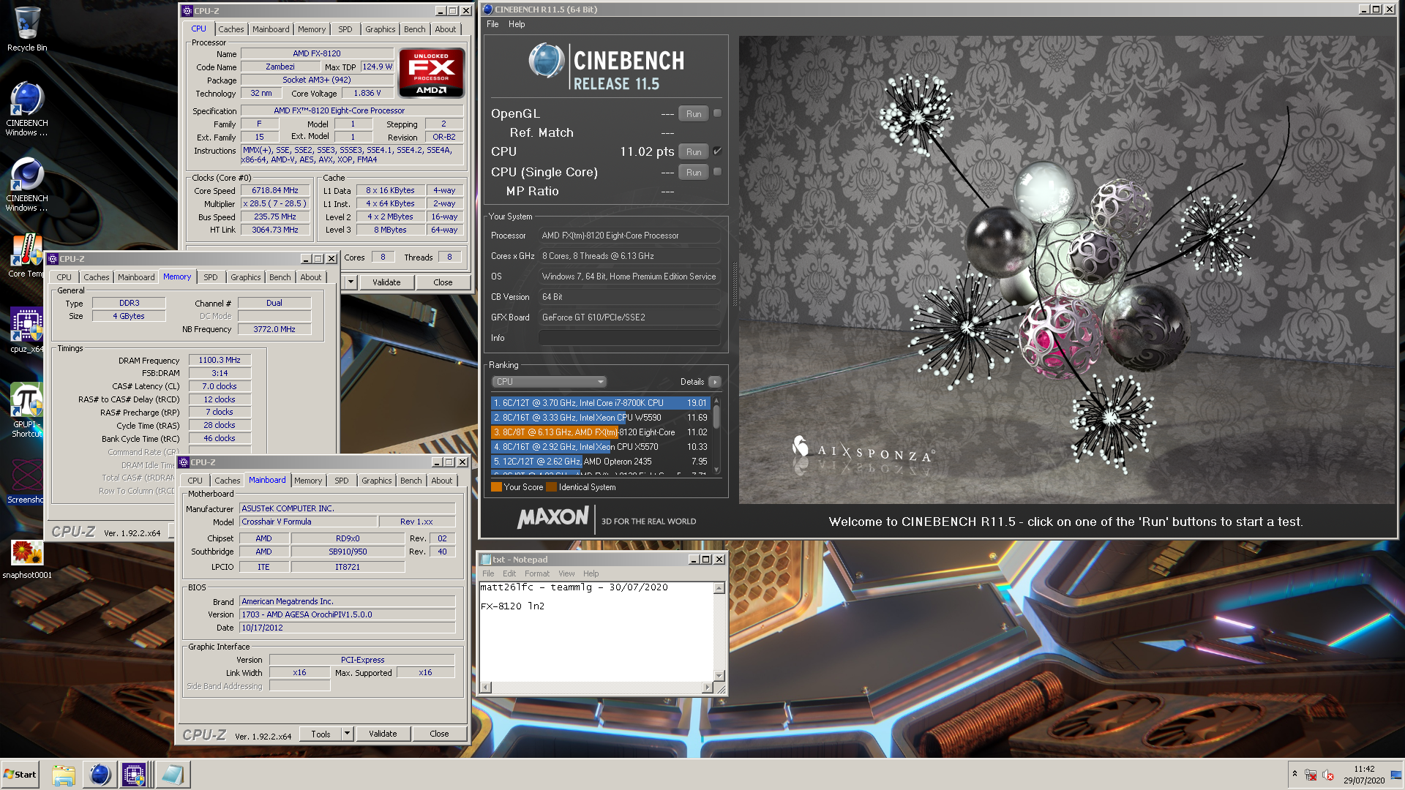Enable the OpenGL test checkbox
The image size is (1405, 790).
[717, 113]
